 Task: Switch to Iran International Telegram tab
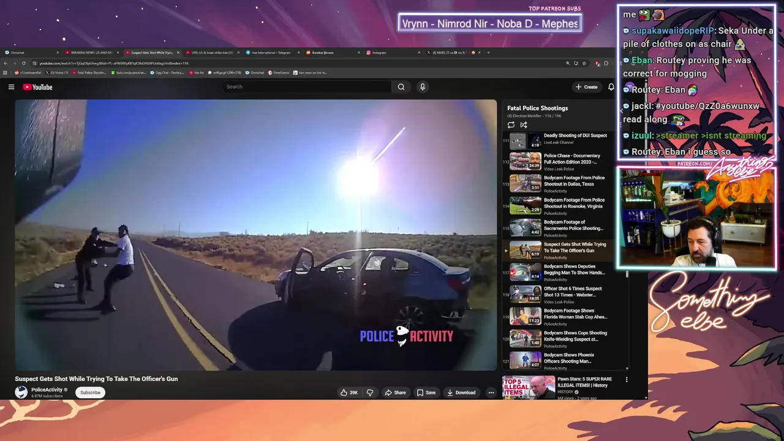[x=272, y=53]
